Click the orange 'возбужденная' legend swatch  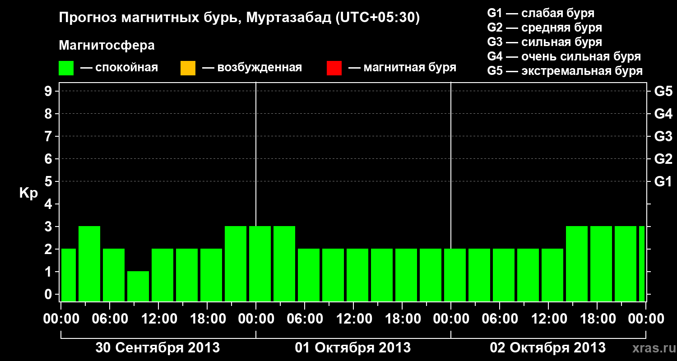click(x=188, y=68)
